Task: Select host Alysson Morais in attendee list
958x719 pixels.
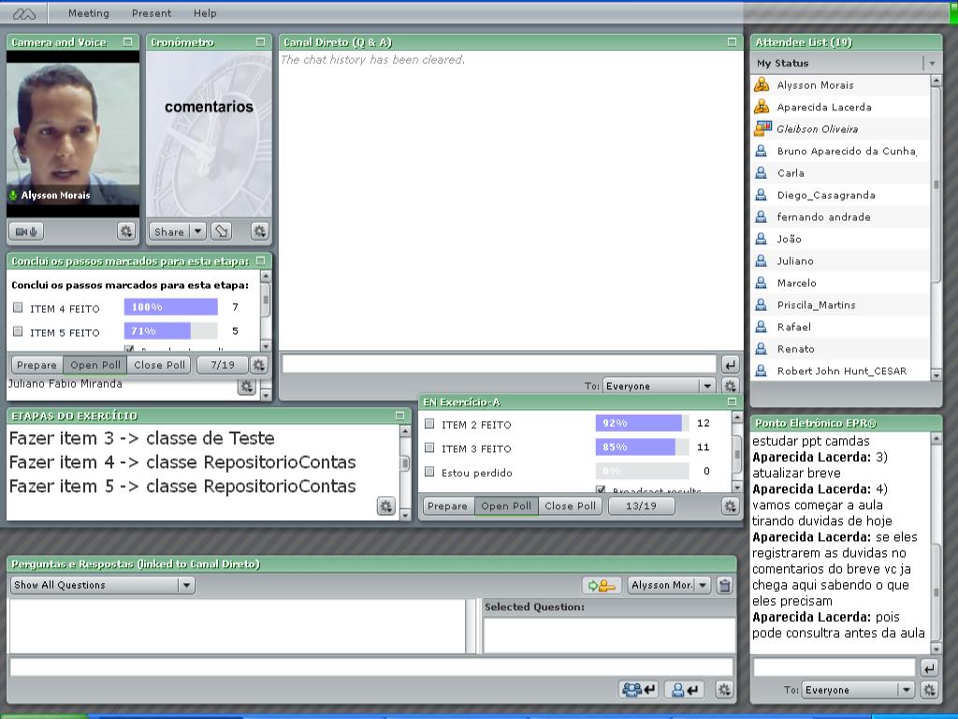Action: click(x=840, y=85)
